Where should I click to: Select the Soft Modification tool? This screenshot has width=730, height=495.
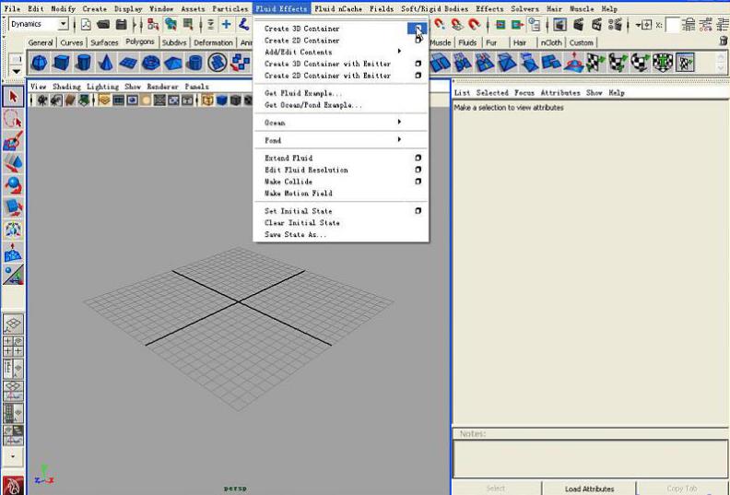click(x=13, y=252)
